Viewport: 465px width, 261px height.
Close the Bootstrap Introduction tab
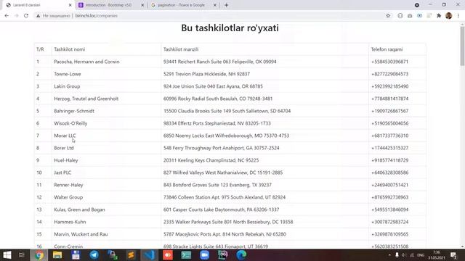142,5
